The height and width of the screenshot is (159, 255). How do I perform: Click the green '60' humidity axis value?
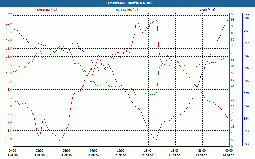(x=233, y=66)
